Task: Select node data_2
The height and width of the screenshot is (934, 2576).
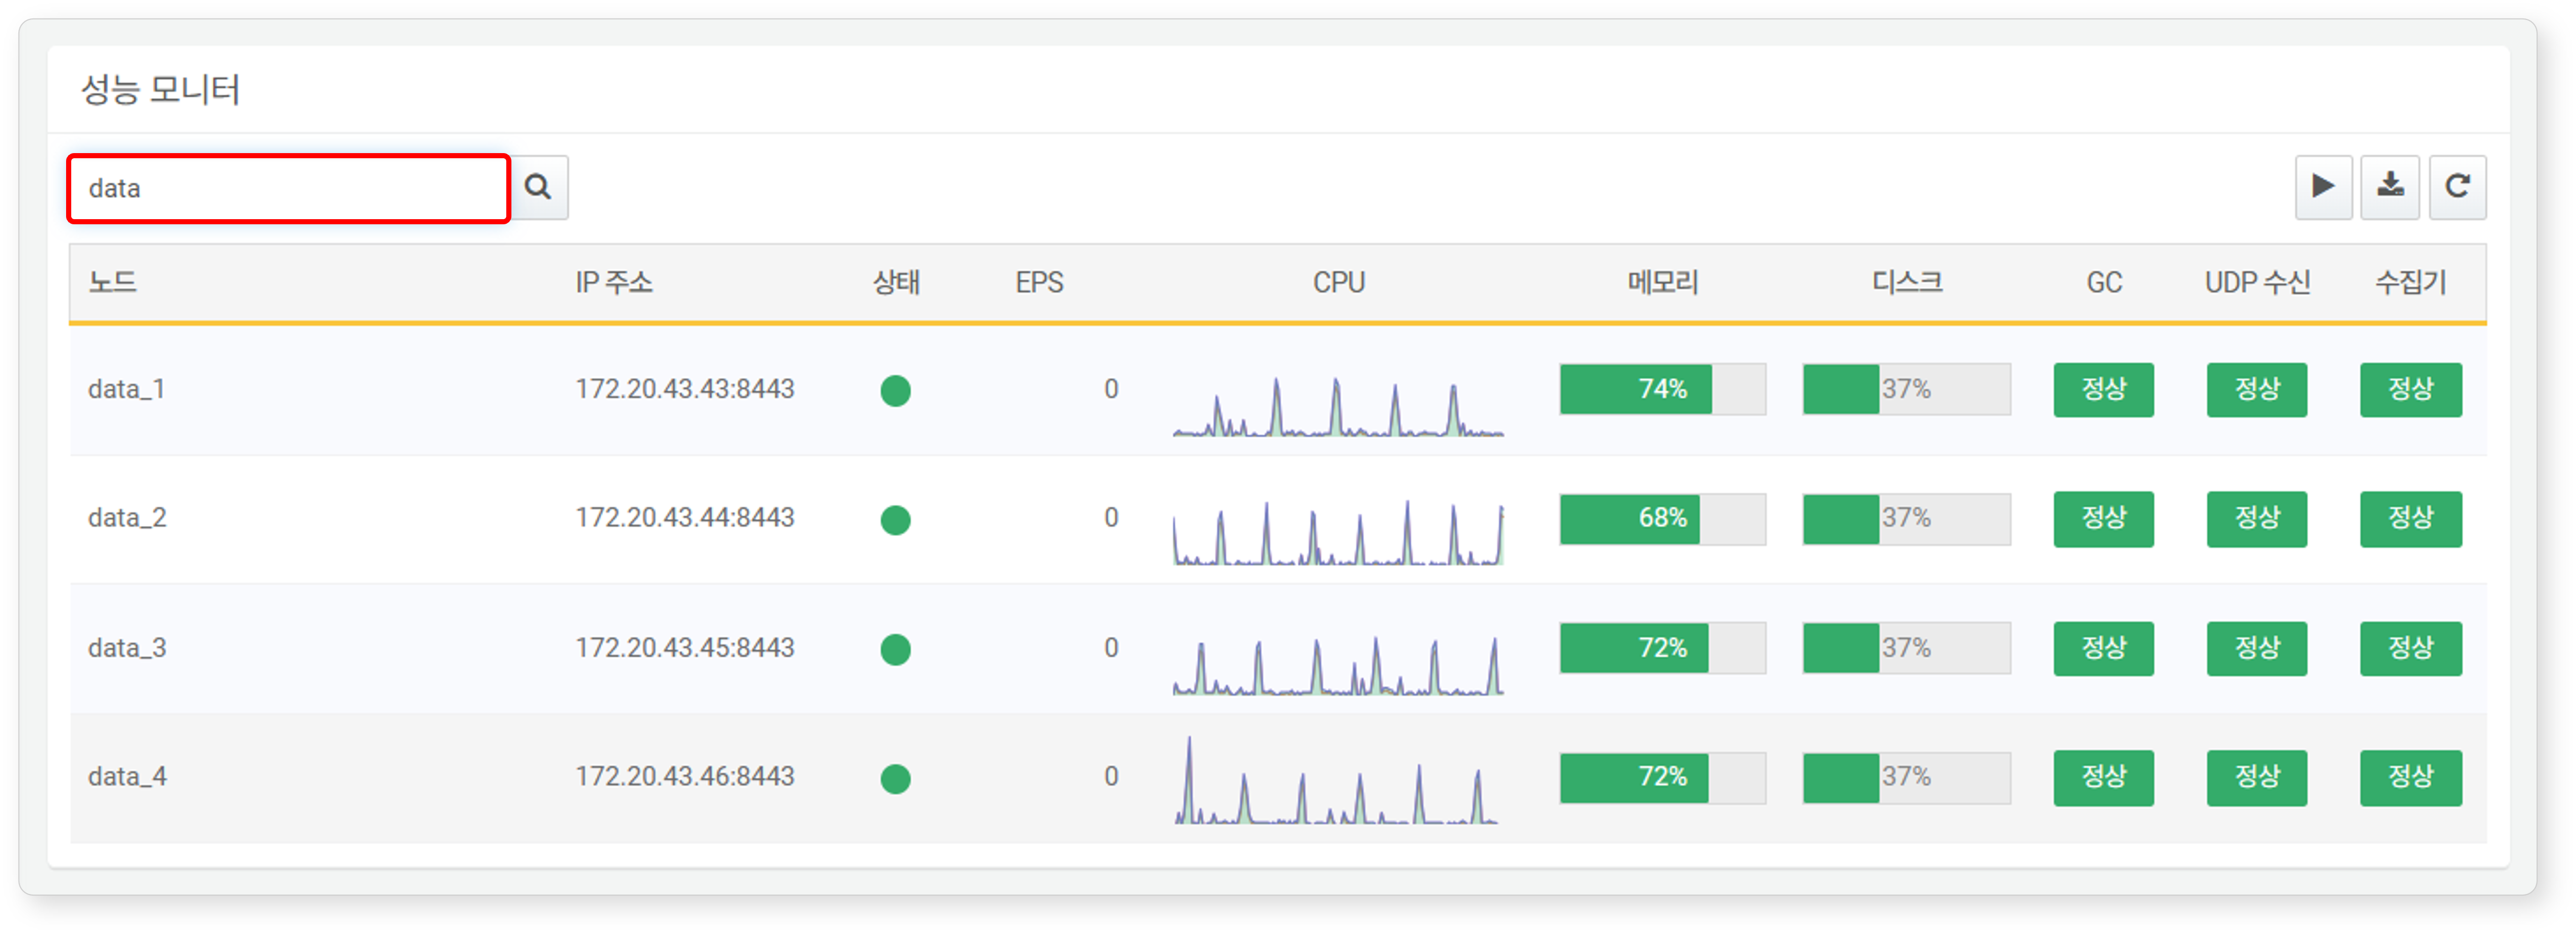Action: point(127,518)
